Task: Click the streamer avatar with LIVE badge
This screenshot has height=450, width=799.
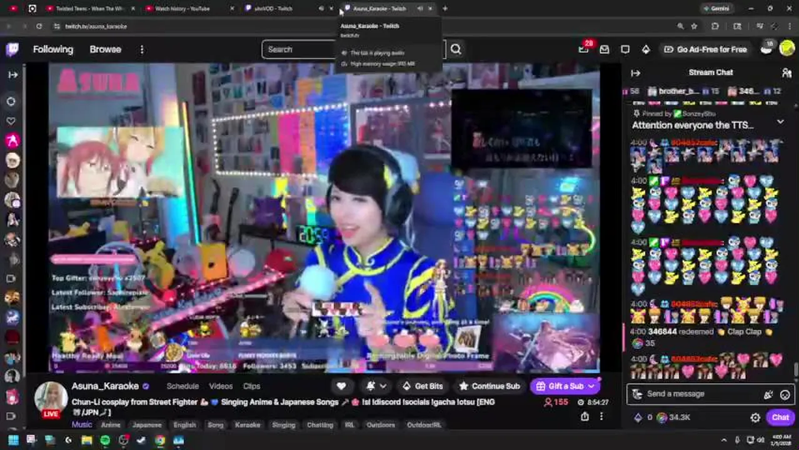Action: 51,400
